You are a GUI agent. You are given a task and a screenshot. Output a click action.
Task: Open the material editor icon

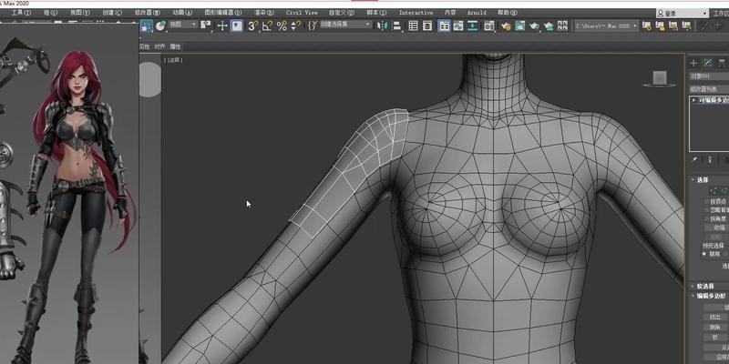(488, 25)
